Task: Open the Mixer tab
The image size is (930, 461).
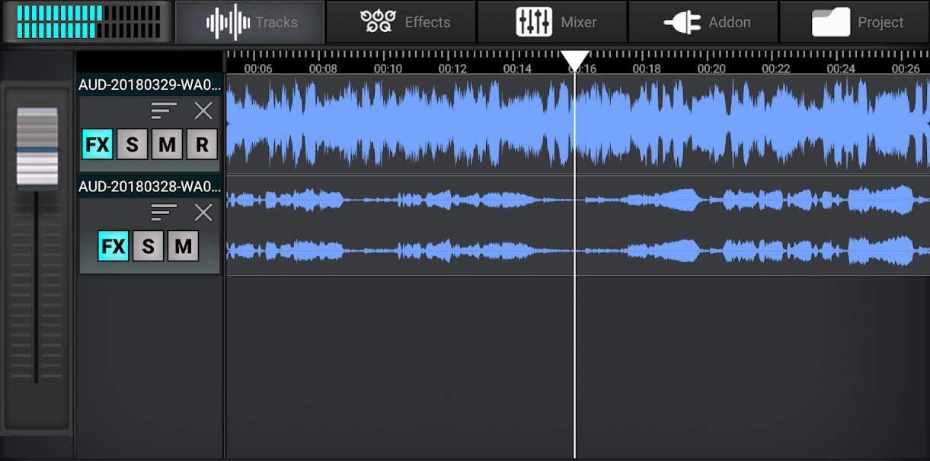Action: [x=552, y=22]
